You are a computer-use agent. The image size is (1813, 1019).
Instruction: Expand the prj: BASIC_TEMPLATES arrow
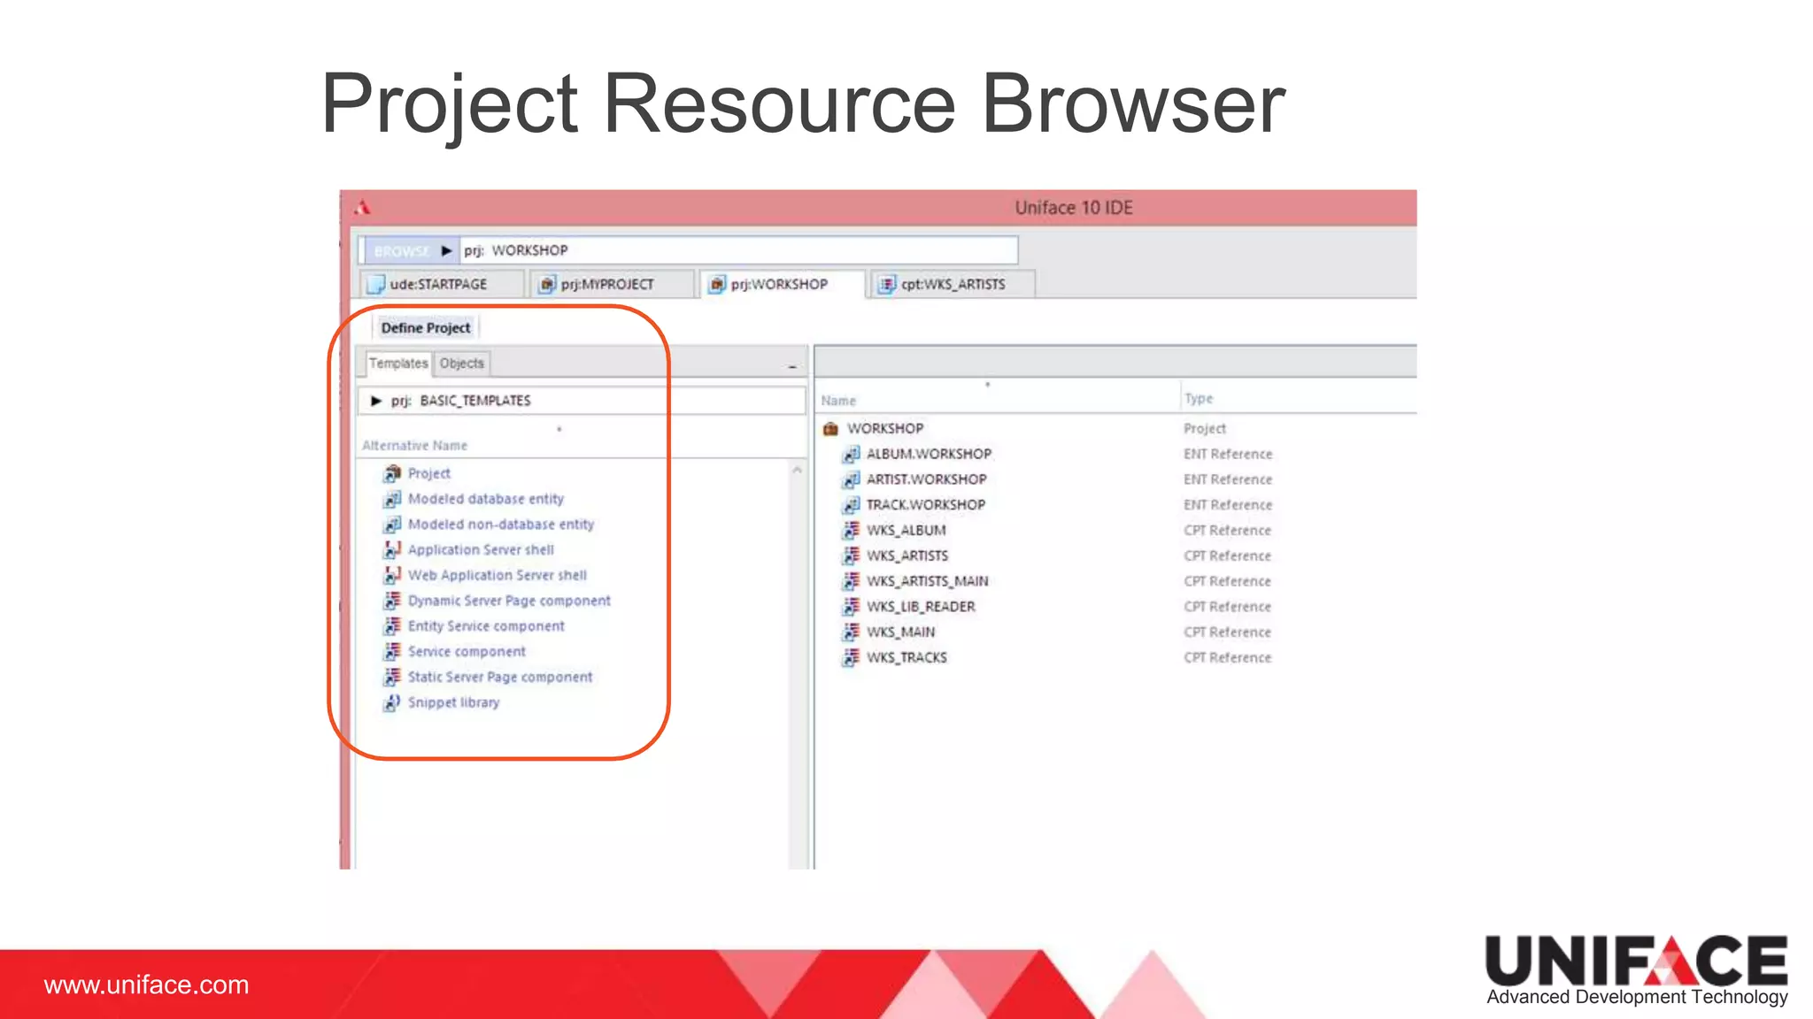tap(376, 402)
